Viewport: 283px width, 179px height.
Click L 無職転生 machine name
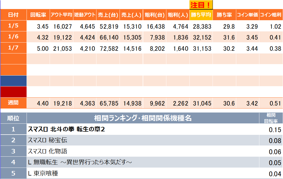pyautogui.click(x=80, y=162)
